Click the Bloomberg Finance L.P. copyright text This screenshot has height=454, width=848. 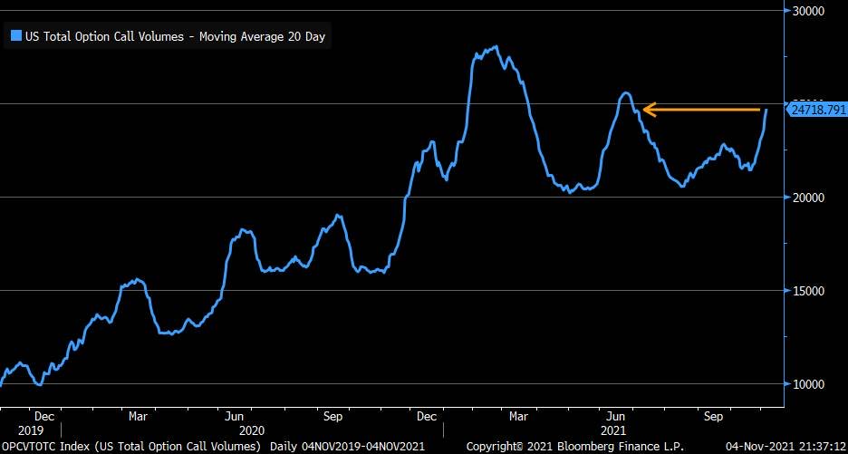pos(556,446)
